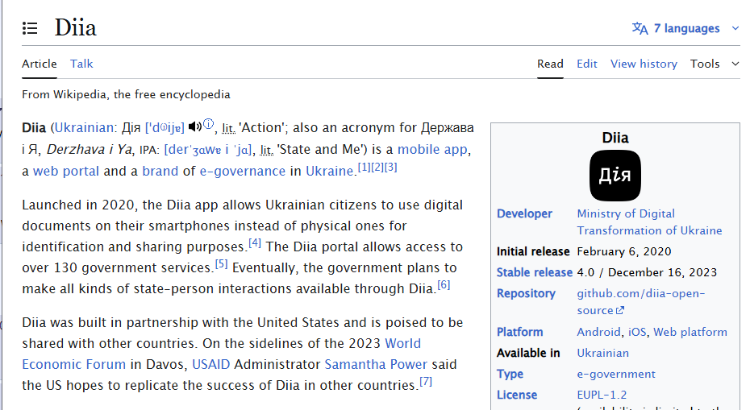Expand the Tools menu chevron
Image resolution: width=750 pixels, height=410 pixels.
tap(735, 64)
